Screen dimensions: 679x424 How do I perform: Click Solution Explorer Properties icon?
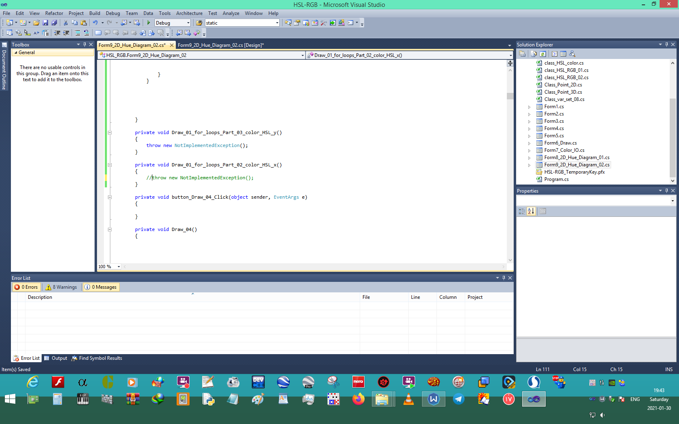[522, 54]
